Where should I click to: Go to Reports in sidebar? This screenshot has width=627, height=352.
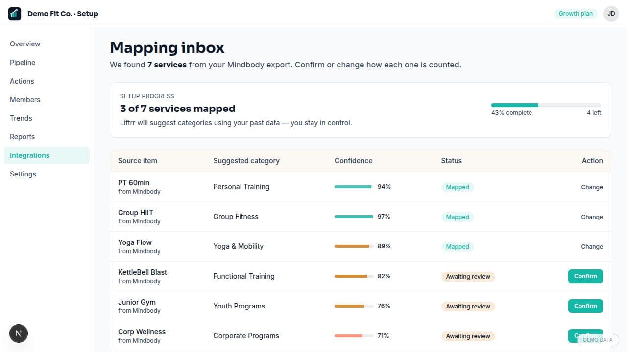47,137
